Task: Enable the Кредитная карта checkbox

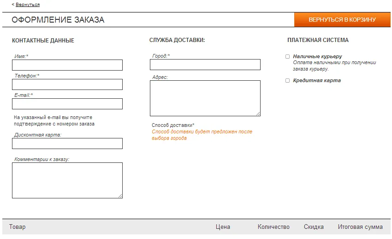Action: coord(287,80)
